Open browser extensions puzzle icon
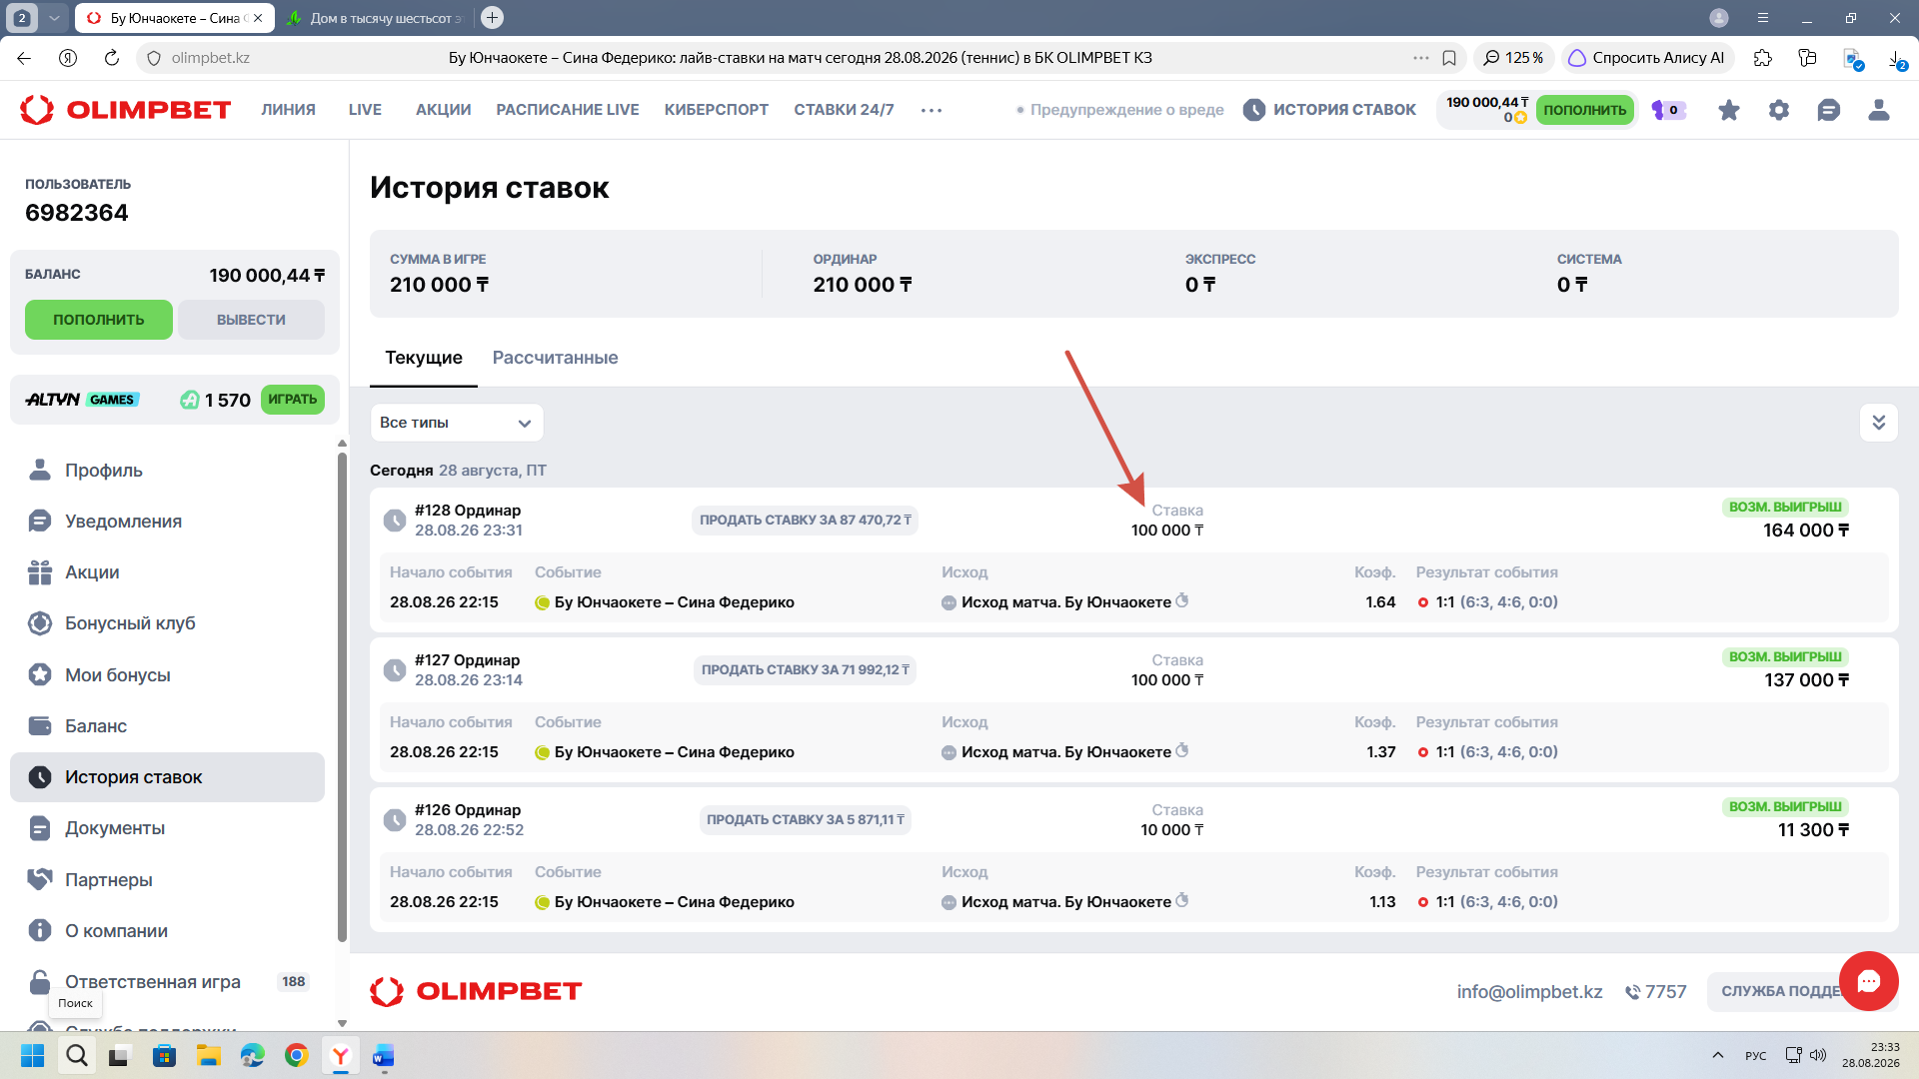Viewport: 1919px width, 1079px height. [x=1763, y=58]
